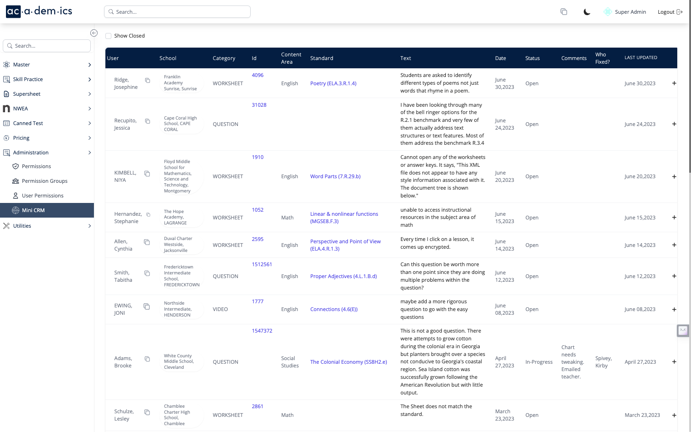Click the Super Admin avatar icon

pos(608,12)
